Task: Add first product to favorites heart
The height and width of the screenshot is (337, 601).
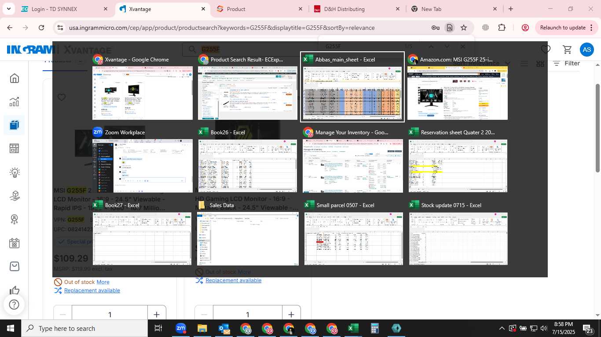Action: point(62,97)
